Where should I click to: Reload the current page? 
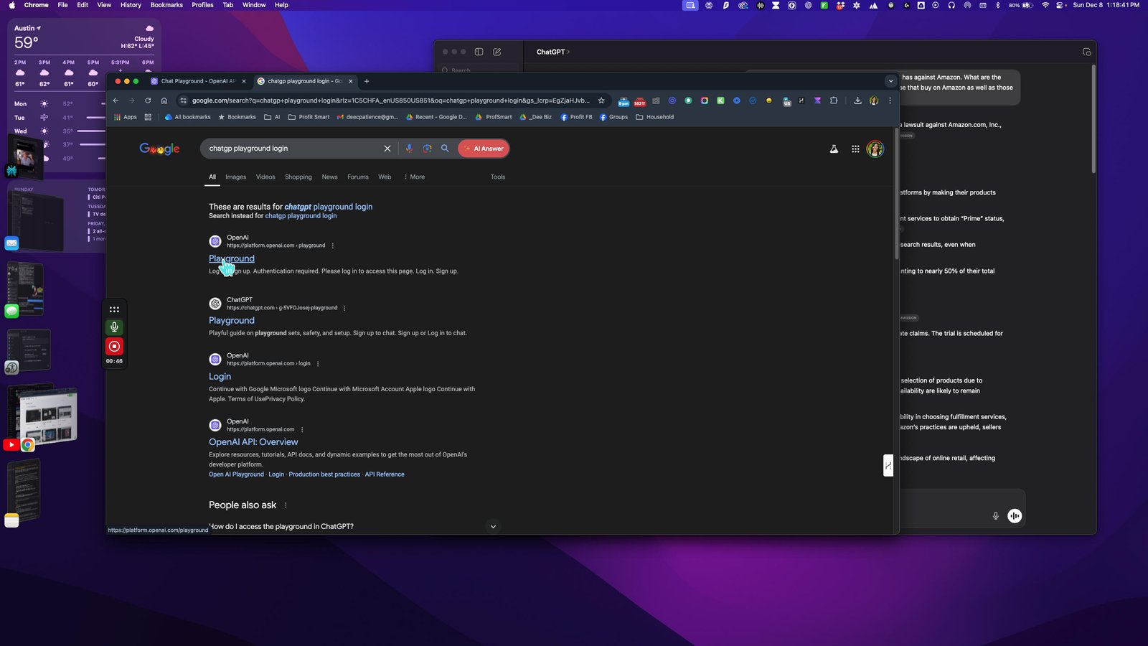[148, 100]
